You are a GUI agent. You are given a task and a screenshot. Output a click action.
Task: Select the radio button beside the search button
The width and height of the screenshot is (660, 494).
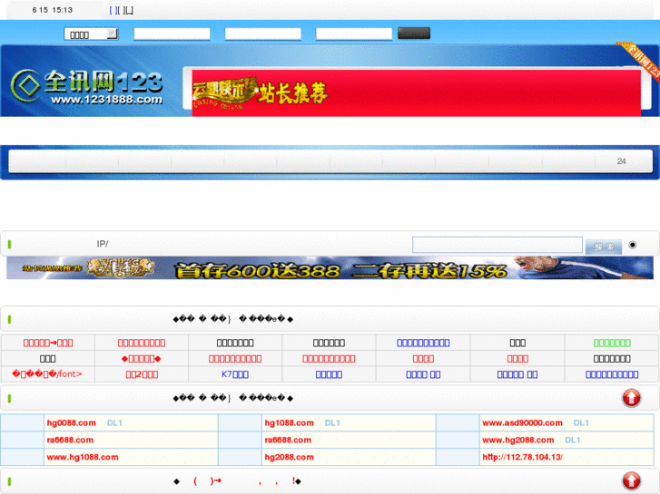point(632,245)
